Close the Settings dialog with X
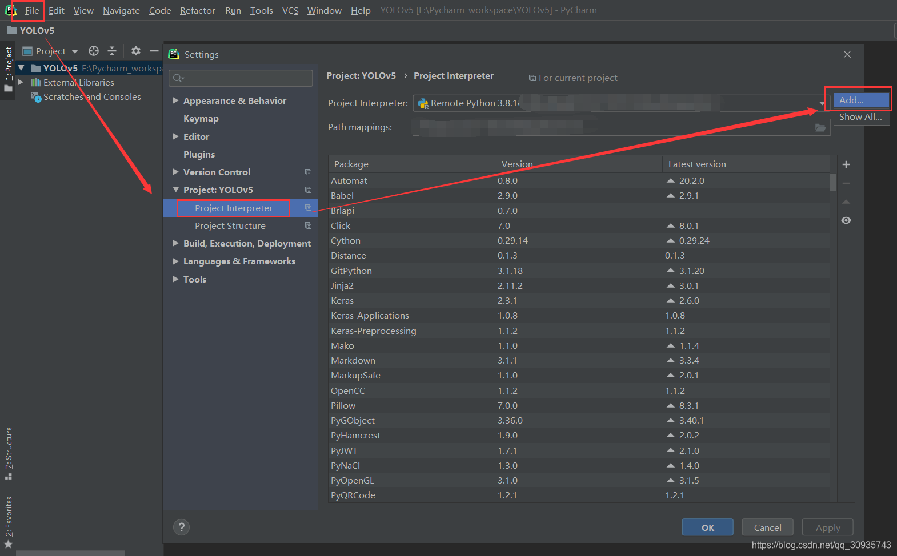 tap(847, 54)
